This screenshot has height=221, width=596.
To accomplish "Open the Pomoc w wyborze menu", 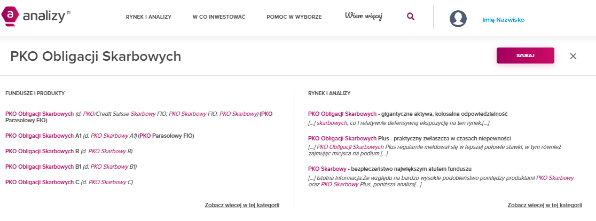I will (294, 17).
